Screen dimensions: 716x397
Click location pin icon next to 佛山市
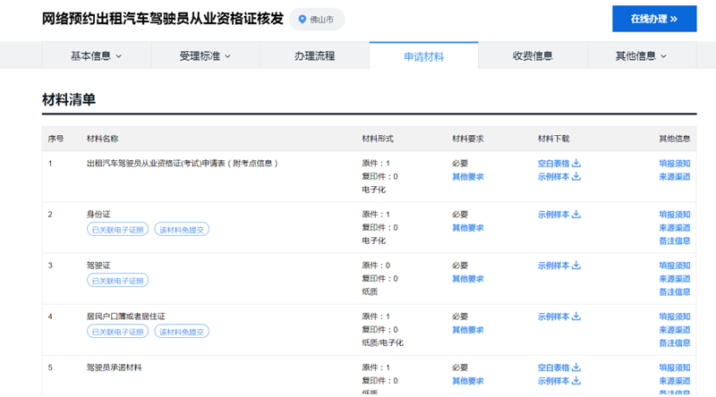coord(302,20)
